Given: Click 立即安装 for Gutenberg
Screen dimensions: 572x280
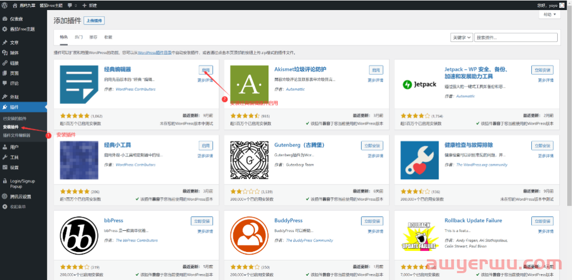Looking at the screenshot, I should point(372,145).
